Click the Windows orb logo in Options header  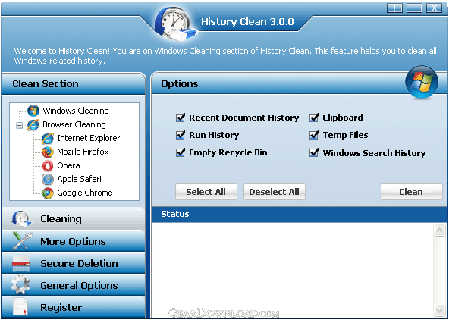pos(422,82)
